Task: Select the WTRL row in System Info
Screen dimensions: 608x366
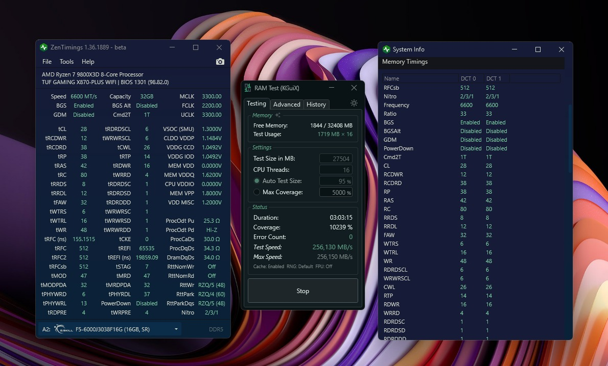Action: (471, 252)
